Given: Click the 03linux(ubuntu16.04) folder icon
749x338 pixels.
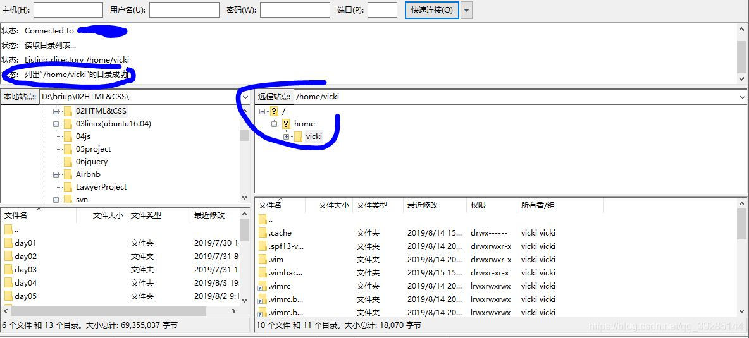Looking at the screenshot, I should (68, 123).
